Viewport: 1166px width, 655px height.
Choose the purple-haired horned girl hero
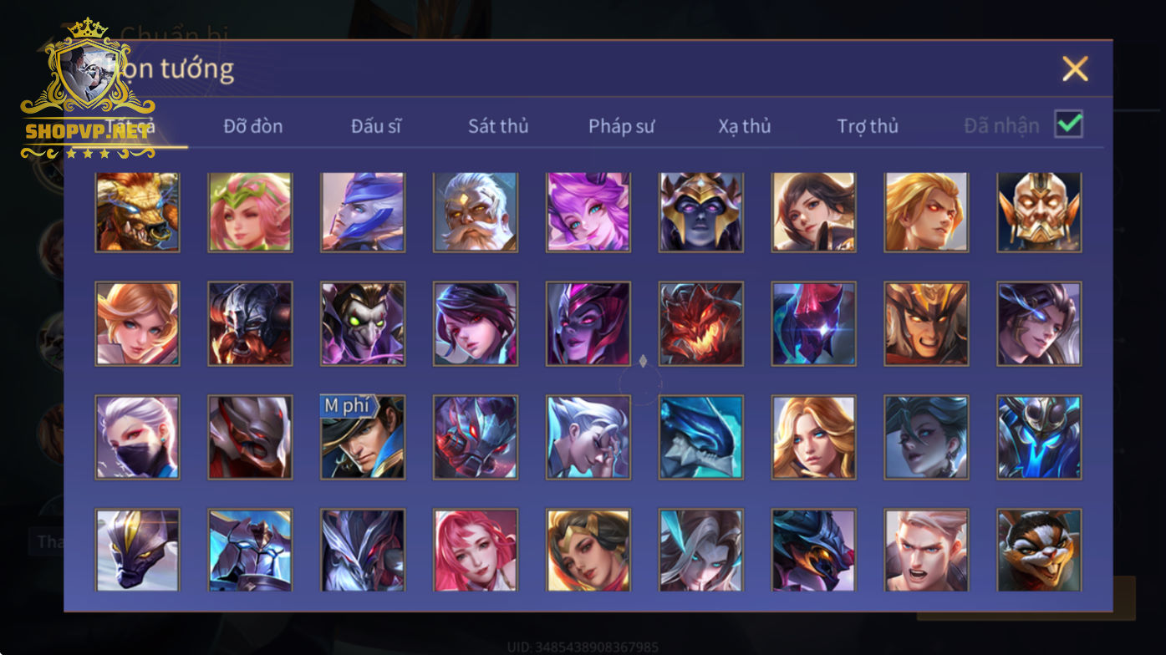click(588, 212)
